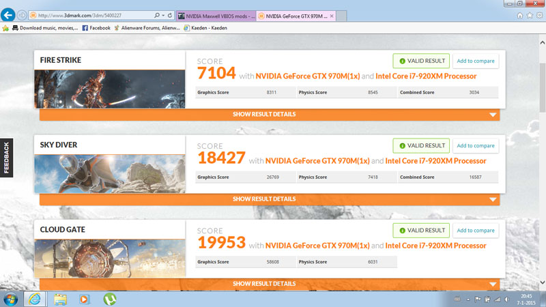Click the Cloud Gate score 19953

(221, 243)
